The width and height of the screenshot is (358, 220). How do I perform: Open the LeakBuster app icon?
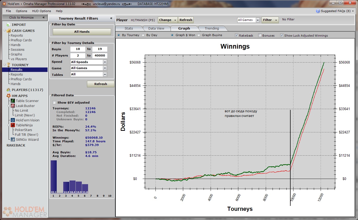pos(13,106)
